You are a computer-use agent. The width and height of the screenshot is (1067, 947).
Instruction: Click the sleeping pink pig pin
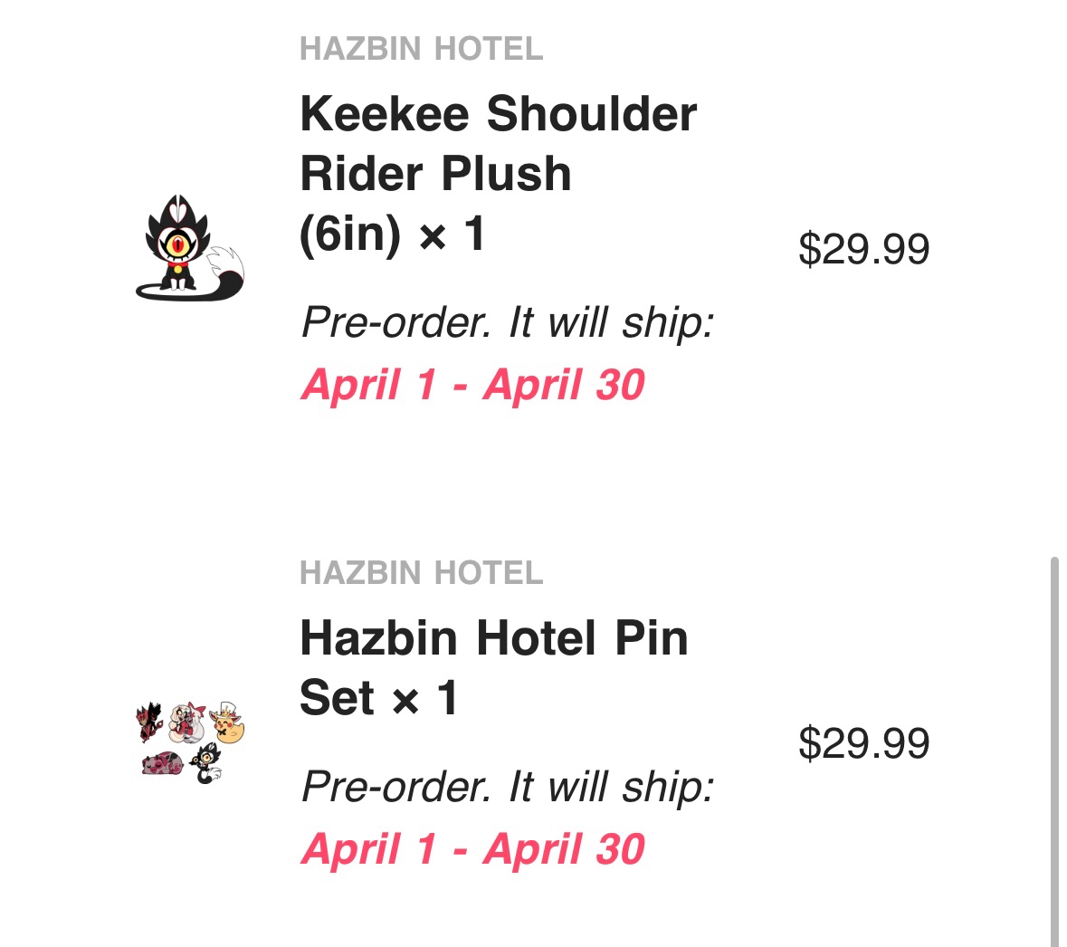(163, 762)
